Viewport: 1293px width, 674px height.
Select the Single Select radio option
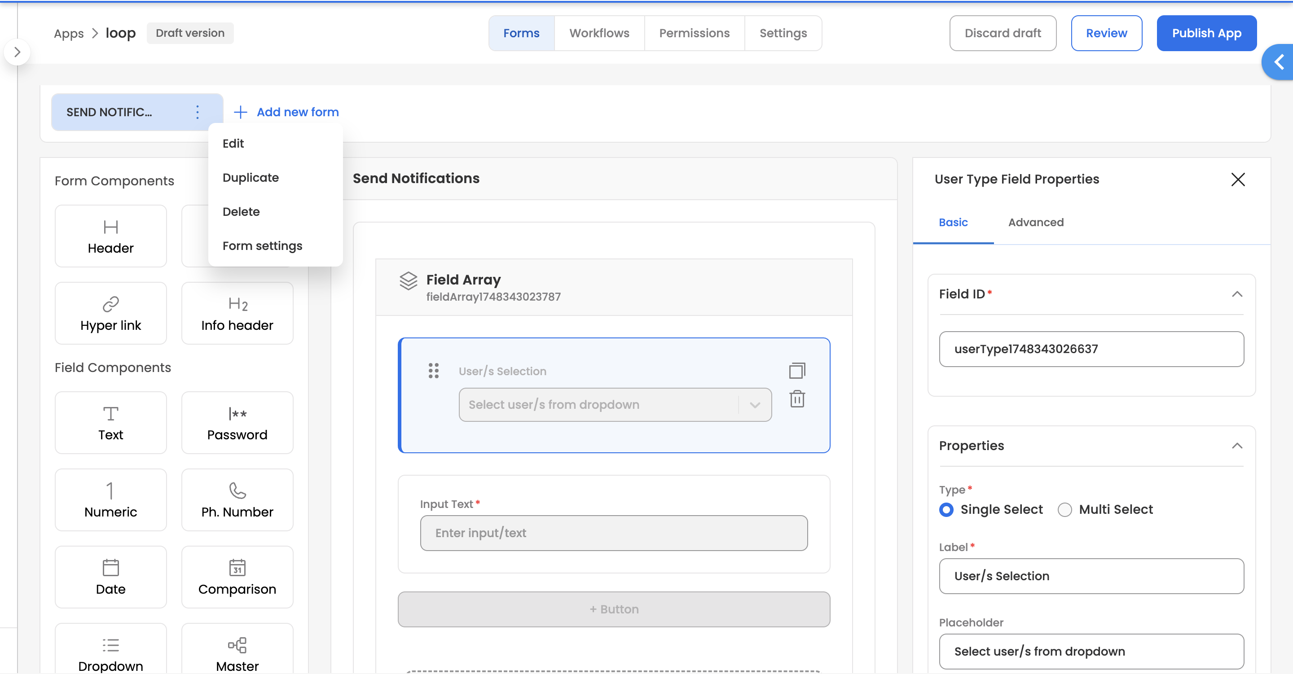(946, 510)
